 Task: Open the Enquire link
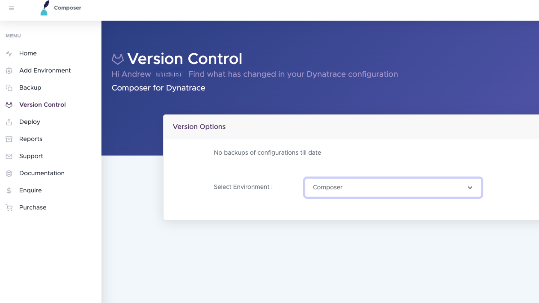pos(30,190)
